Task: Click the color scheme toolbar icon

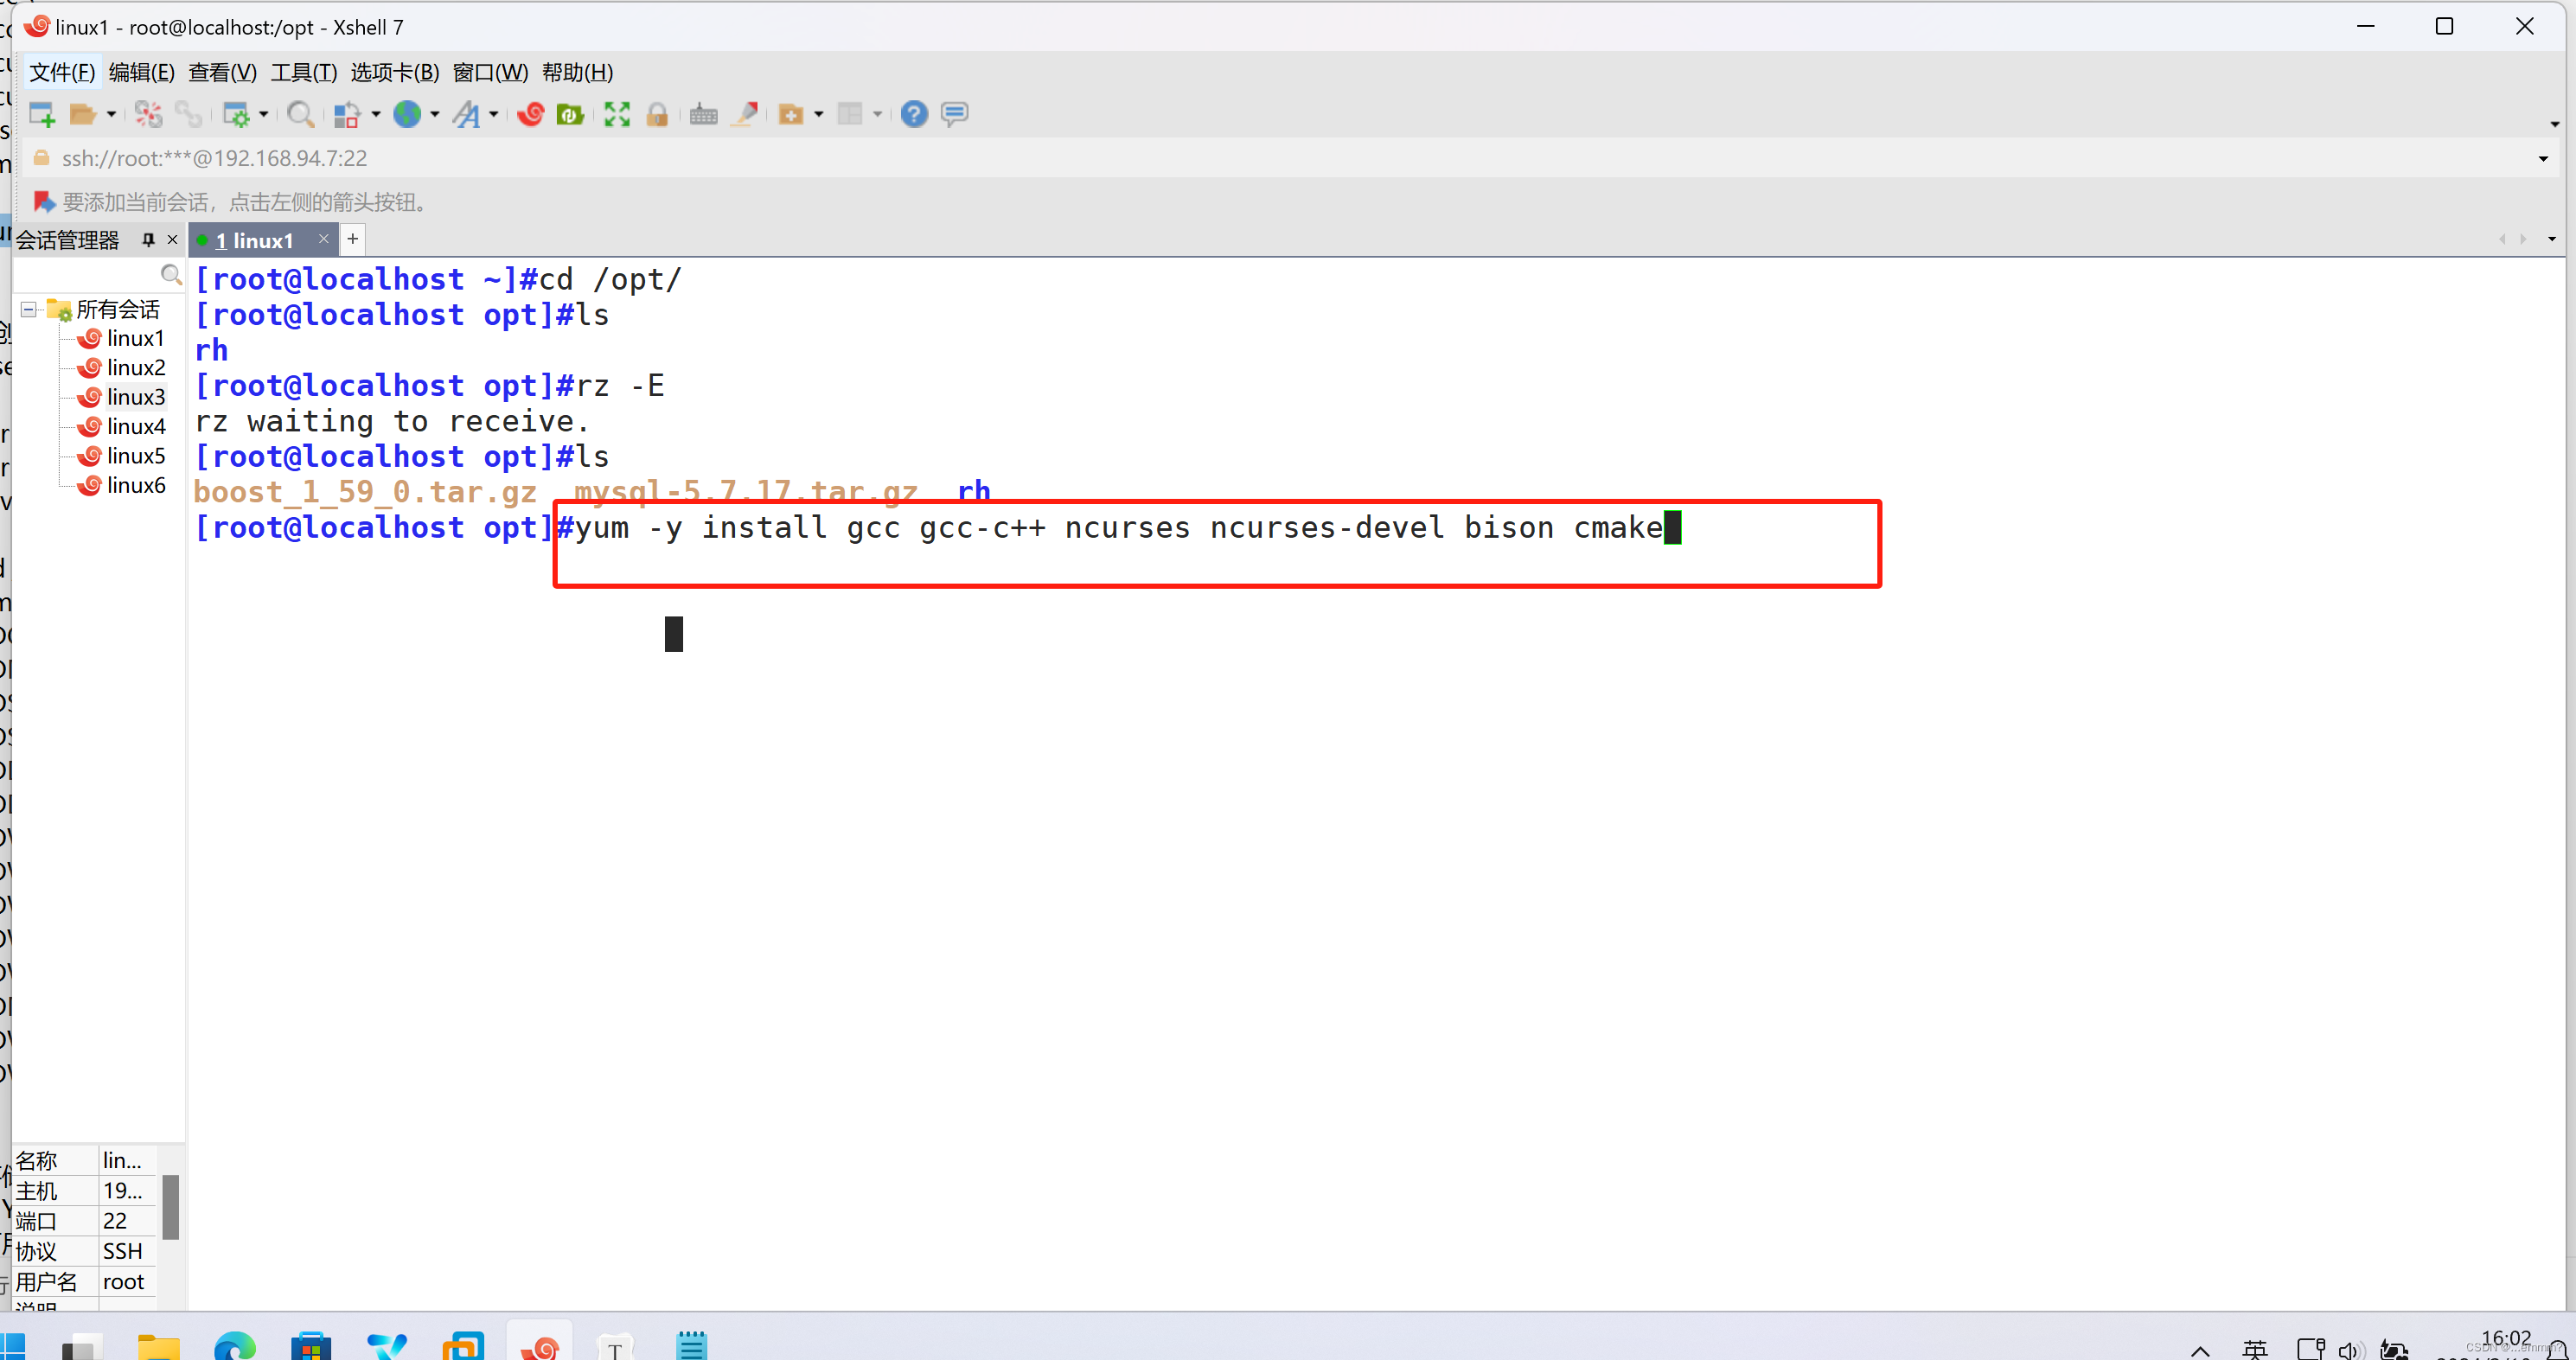Action: tap(346, 114)
